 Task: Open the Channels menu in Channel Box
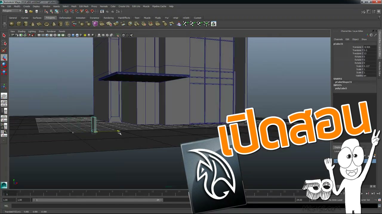point(338,39)
